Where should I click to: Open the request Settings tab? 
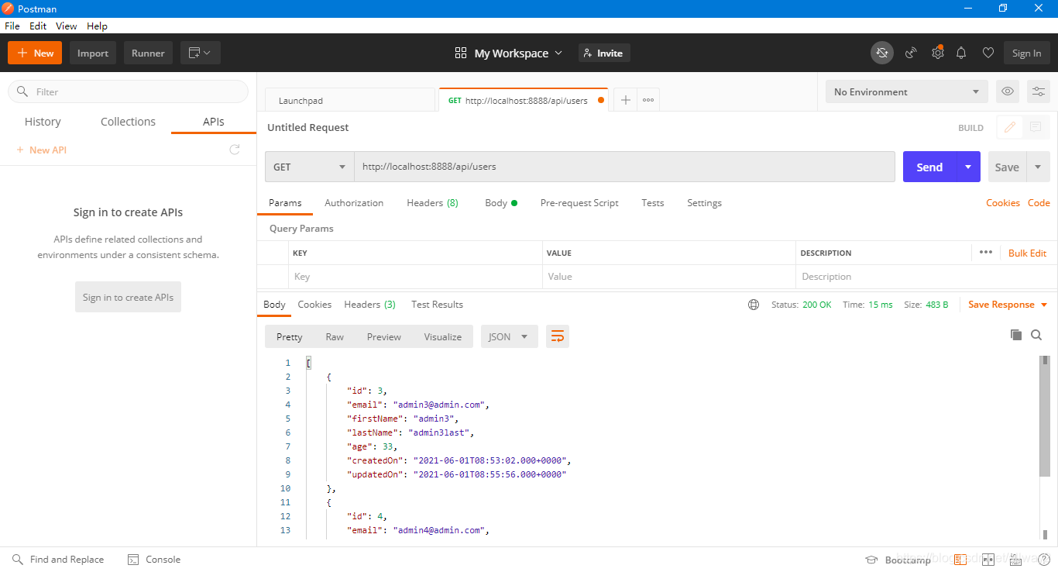tap(704, 203)
